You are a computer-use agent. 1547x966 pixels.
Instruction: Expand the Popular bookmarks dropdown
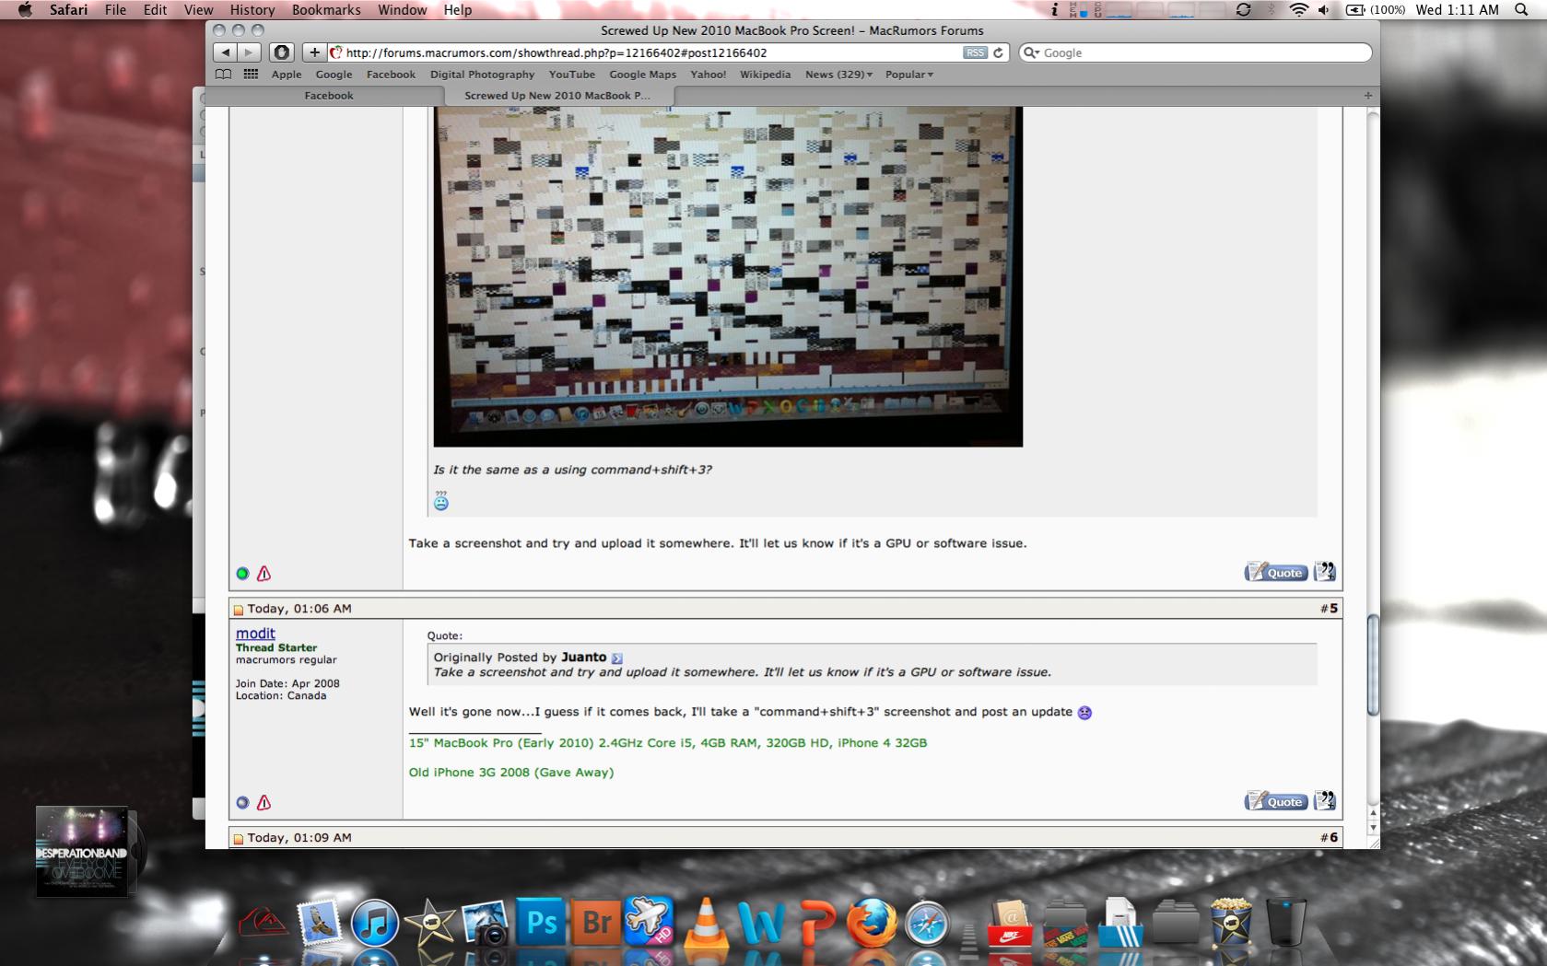pyautogui.click(x=909, y=75)
